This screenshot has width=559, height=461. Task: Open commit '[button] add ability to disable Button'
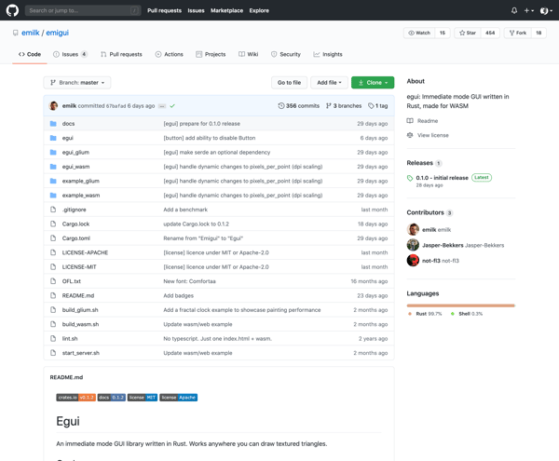pos(210,138)
